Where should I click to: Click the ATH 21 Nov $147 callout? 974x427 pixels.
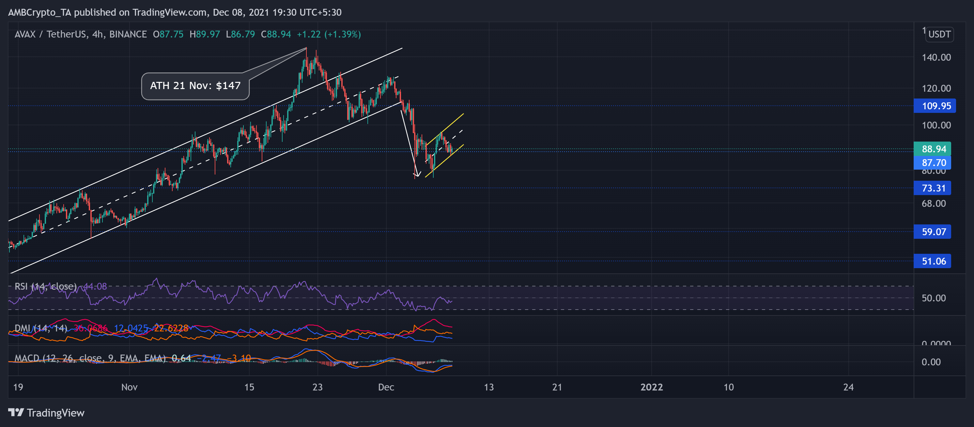click(x=195, y=86)
